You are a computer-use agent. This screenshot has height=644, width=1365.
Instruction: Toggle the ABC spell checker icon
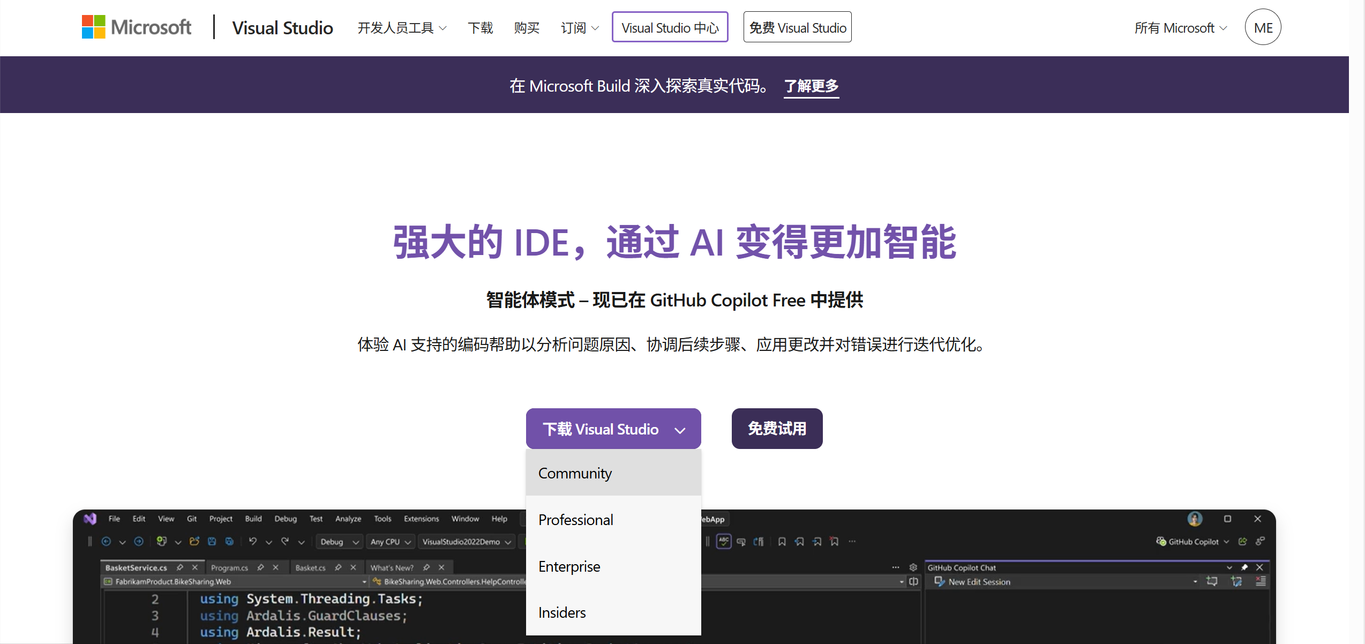coord(723,541)
